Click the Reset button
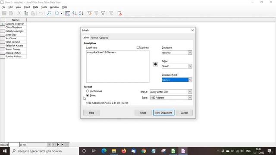Image resolution: width=276 pixels, height=155 pixels. pos(143,113)
